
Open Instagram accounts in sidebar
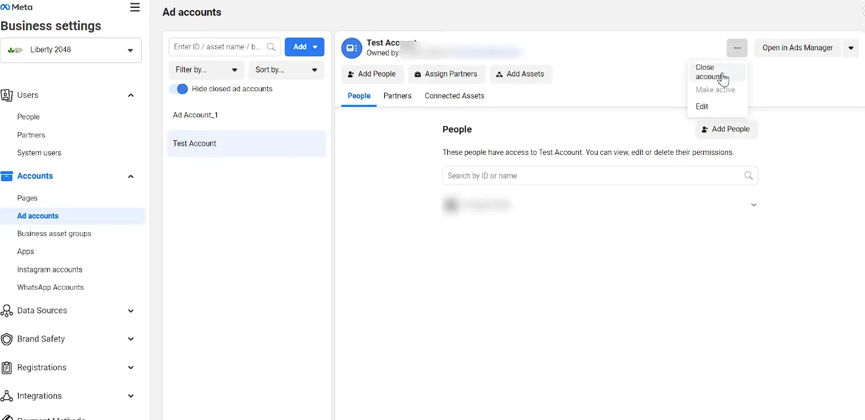50,270
